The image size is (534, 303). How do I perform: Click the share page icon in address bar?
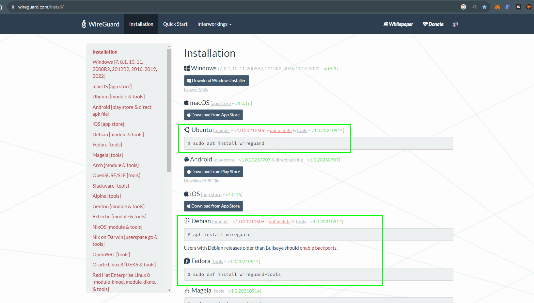(x=474, y=7)
